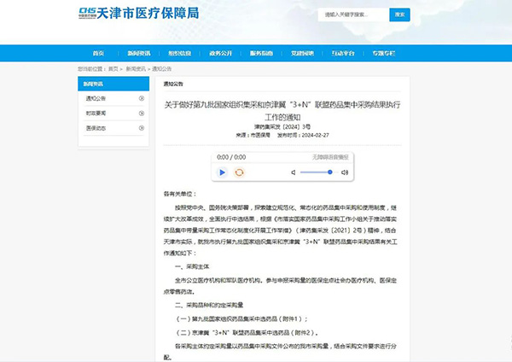Screen dimensions: 512x362
Task: Click 首页 link in breadcrumb trail
Action: coord(113,67)
